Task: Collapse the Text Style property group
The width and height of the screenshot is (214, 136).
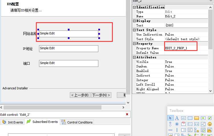Action: click(x=134, y=30)
